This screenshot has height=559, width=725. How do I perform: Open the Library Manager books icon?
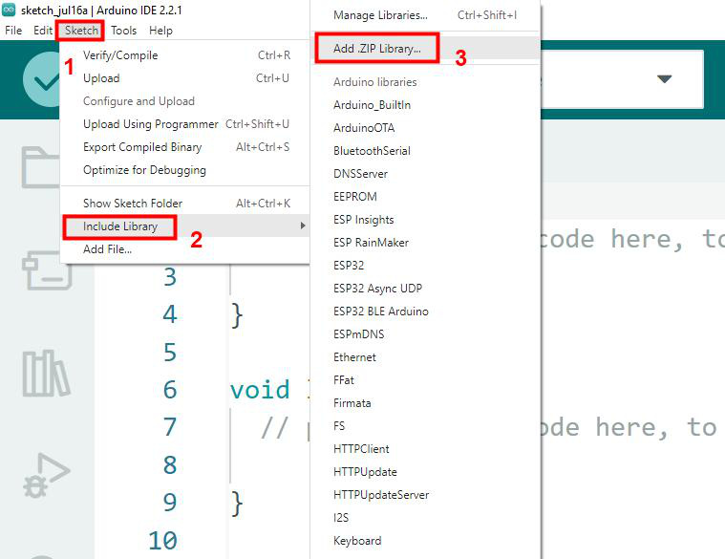[x=46, y=373]
